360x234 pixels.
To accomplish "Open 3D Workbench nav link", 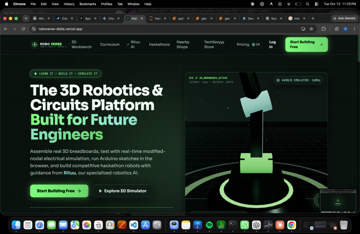I will 81,44.
